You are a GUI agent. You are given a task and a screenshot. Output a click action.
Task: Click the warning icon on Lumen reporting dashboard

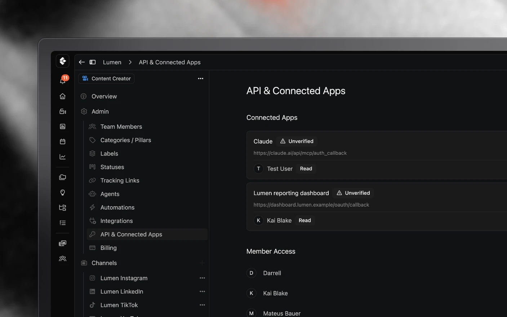[339, 193]
